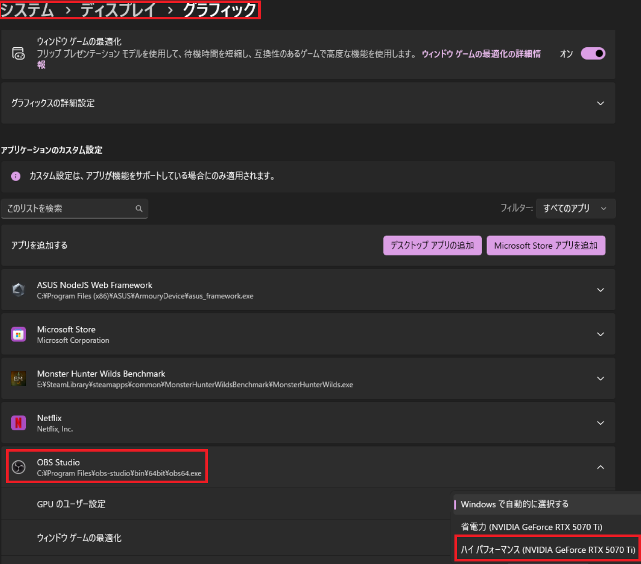The image size is (641, 564).
Task: Click the Monster Hunter Wilds Benchmark icon
Action: click(19, 378)
